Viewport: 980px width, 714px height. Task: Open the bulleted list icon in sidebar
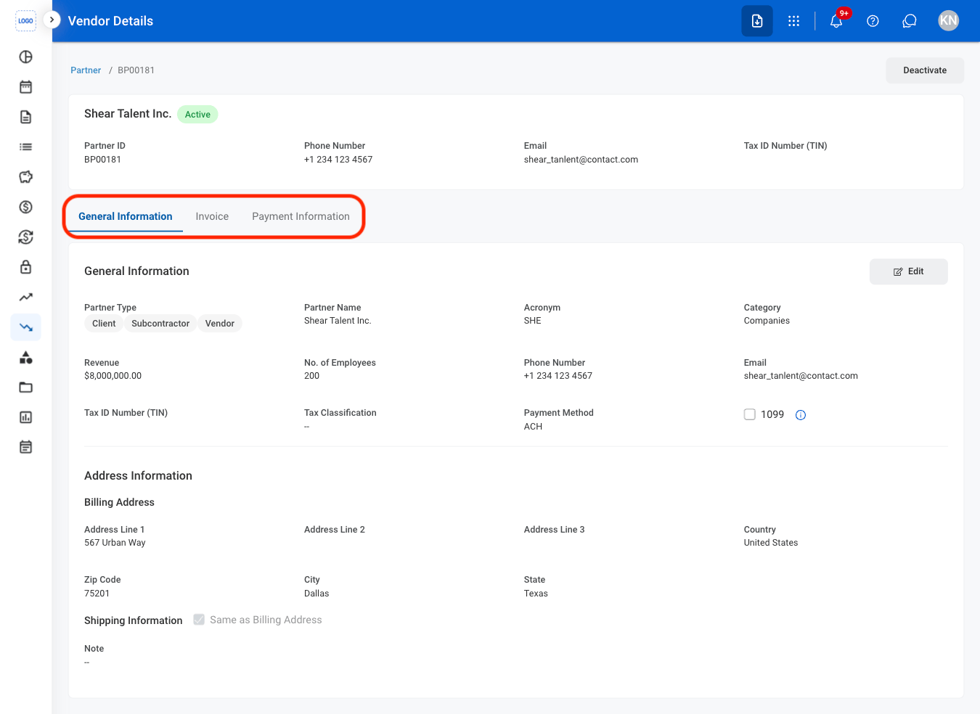26,147
